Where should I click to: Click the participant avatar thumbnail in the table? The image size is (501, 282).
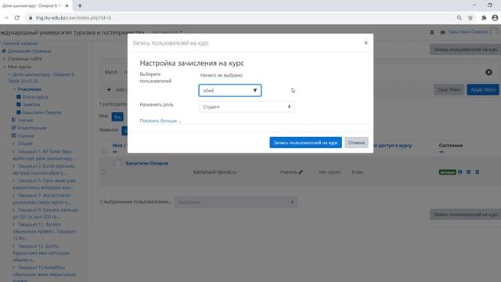tap(117, 164)
